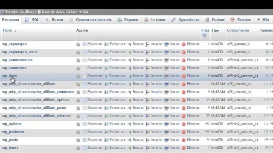Click Estructura icon in wp_postmeta row

click(x=106, y=132)
